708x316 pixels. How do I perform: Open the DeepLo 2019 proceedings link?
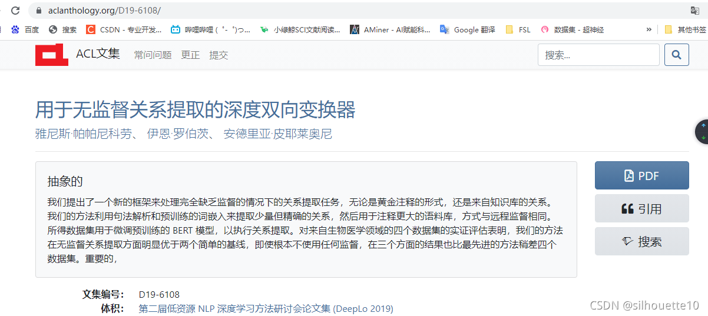[266, 308]
